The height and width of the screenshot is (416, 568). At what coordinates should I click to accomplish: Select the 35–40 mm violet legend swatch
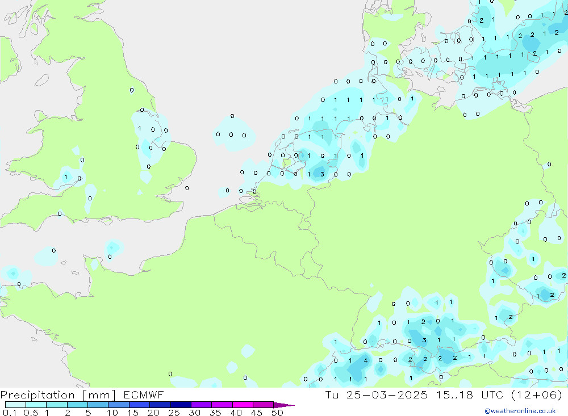tap(222, 405)
